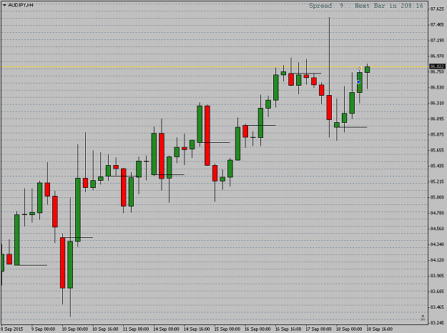The image size is (447, 333).
Task: Select the red candle with the wick above 87.405
Action: point(329,107)
